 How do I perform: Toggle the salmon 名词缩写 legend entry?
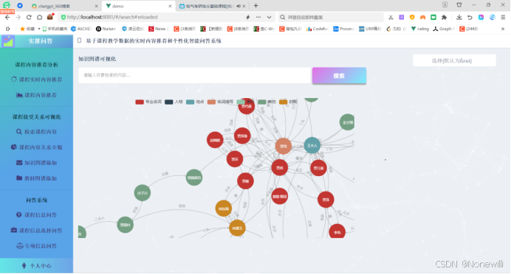click(220, 102)
